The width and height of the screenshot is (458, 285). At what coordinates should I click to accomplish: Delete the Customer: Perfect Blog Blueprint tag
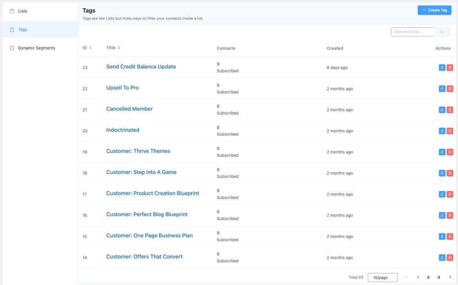[450, 215]
